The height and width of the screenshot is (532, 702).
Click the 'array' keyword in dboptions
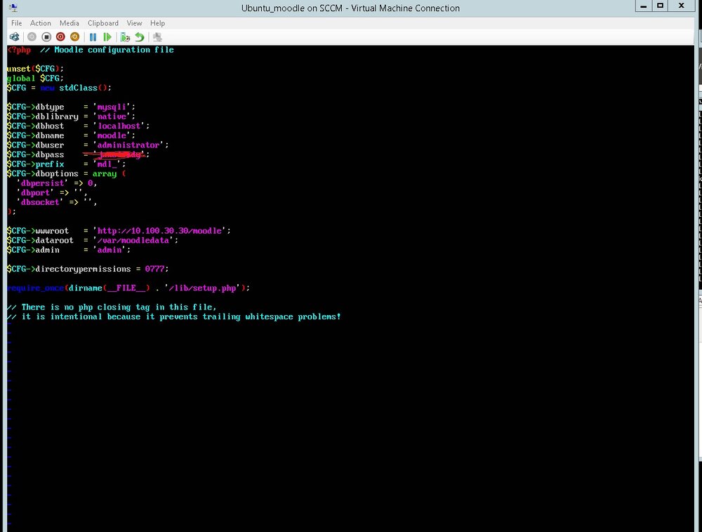point(105,173)
